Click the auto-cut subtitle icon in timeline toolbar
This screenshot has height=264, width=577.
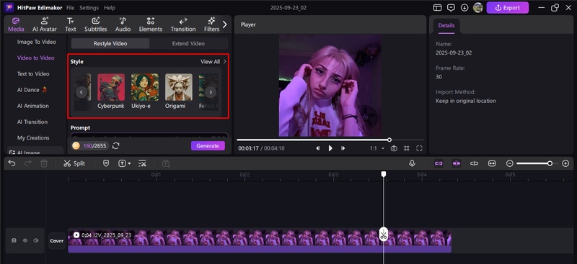click(x=142, y=163)
